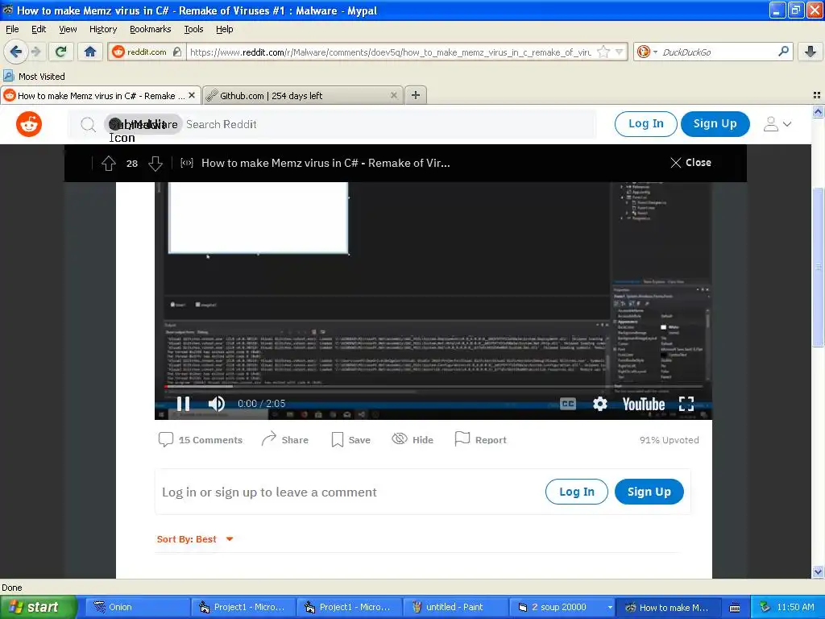Open the 2 soup 20000 taskbar group
The image size is (825, 619).
click(x=562, y=607)
